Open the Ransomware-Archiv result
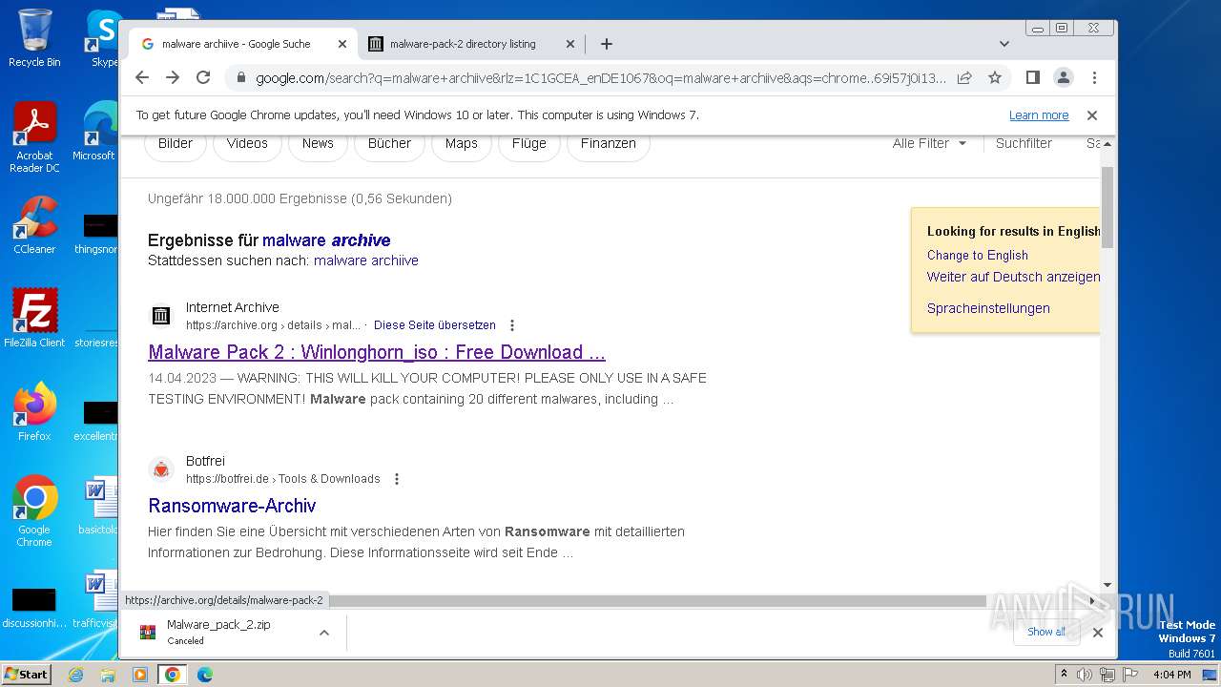 [232, 506]
